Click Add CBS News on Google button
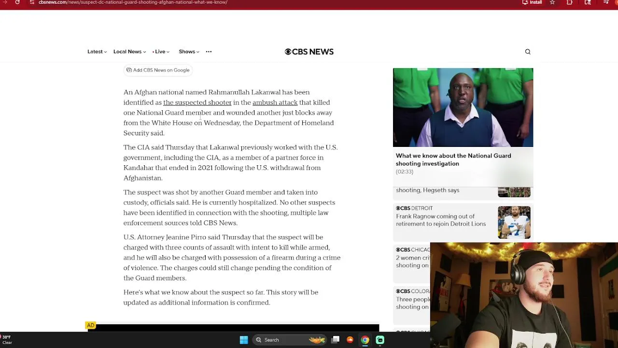 [x=158, y=70]
